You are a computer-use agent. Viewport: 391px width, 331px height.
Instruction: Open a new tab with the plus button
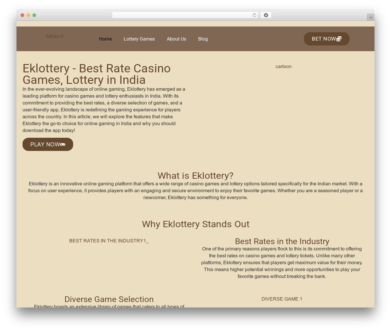[371, 17]
